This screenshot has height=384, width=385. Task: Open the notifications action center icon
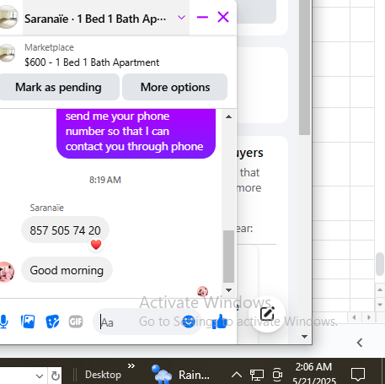pos(358,375)
